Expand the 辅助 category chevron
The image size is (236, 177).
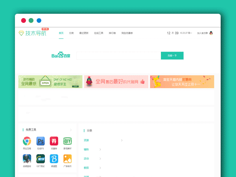[x=100, y=149]
